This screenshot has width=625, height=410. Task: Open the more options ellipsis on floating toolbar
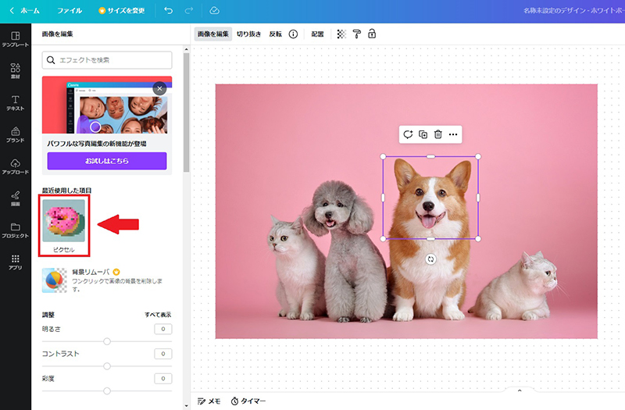[x=453, y=134]
